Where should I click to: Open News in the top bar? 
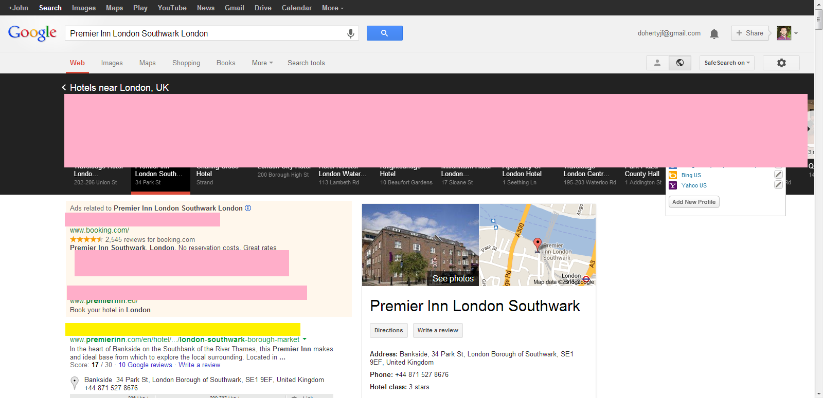(x=206, y=8)
